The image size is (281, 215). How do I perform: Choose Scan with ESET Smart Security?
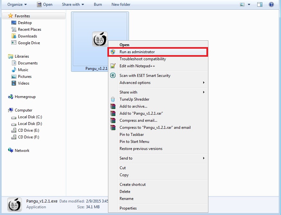click(158, 76)
